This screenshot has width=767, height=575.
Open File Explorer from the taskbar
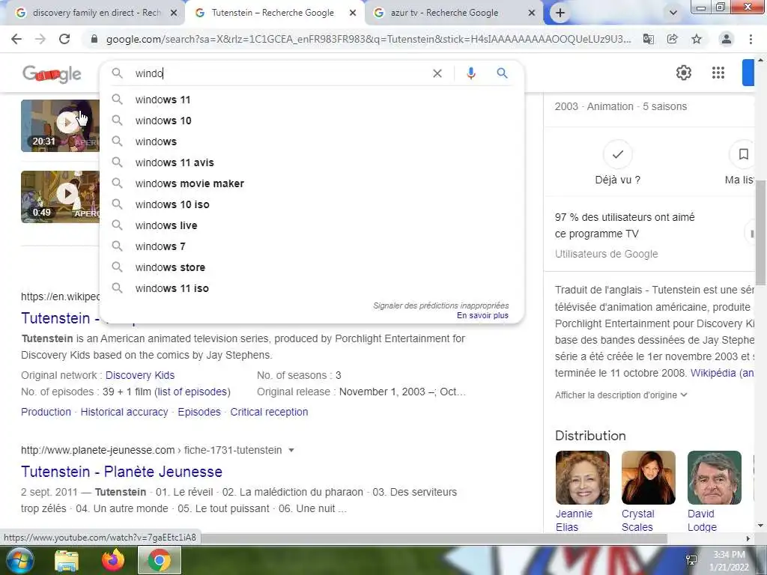point(67,561)
